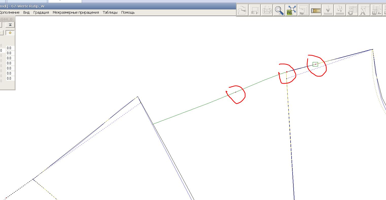
Task: Open the Градация menu
Action: [x=41, y=12]
